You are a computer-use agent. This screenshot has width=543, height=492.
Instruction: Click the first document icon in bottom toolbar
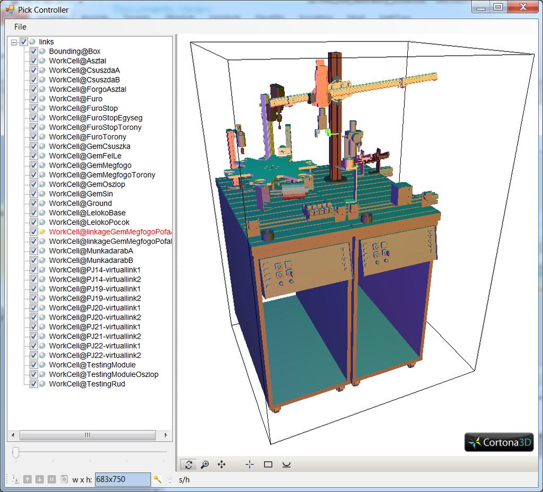[15, 479]
